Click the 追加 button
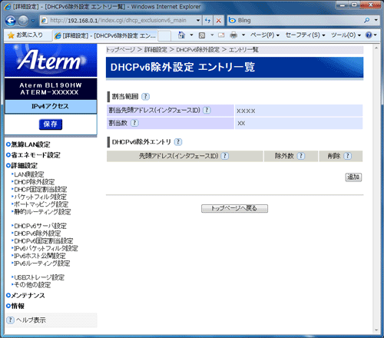Viewport: 384px width, 338px height. [353, 177]
